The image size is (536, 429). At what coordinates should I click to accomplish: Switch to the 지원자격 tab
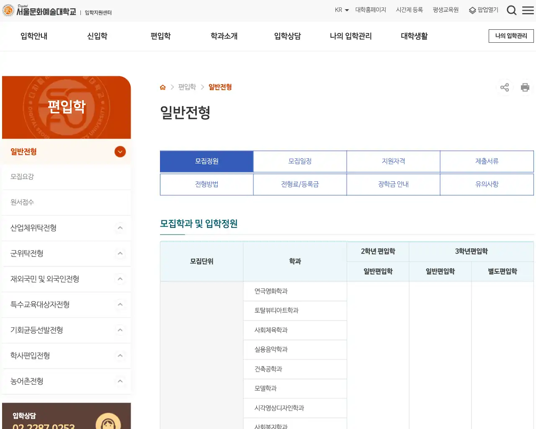point(393,161)
